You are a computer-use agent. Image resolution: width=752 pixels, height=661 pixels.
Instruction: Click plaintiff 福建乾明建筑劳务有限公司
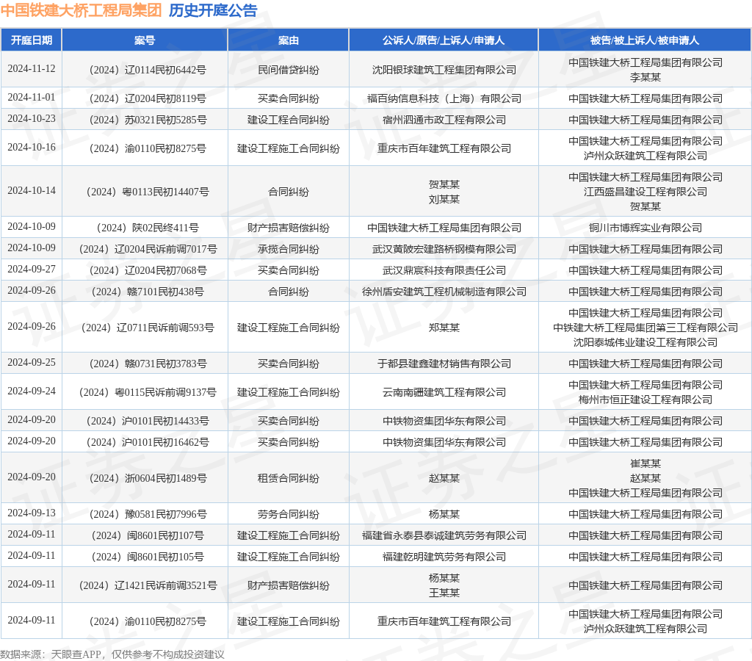pyautogui.click(x=444, y=557)
